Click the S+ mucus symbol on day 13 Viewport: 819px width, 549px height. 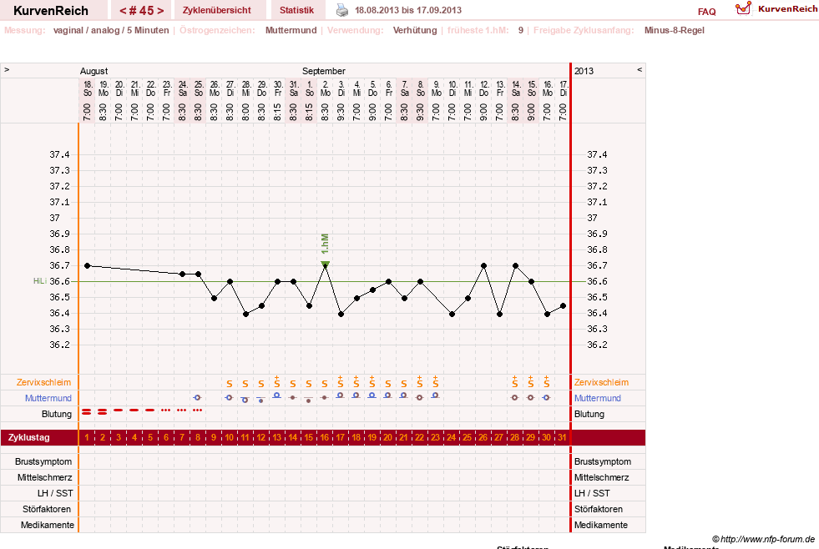click(x=277, y=381)
